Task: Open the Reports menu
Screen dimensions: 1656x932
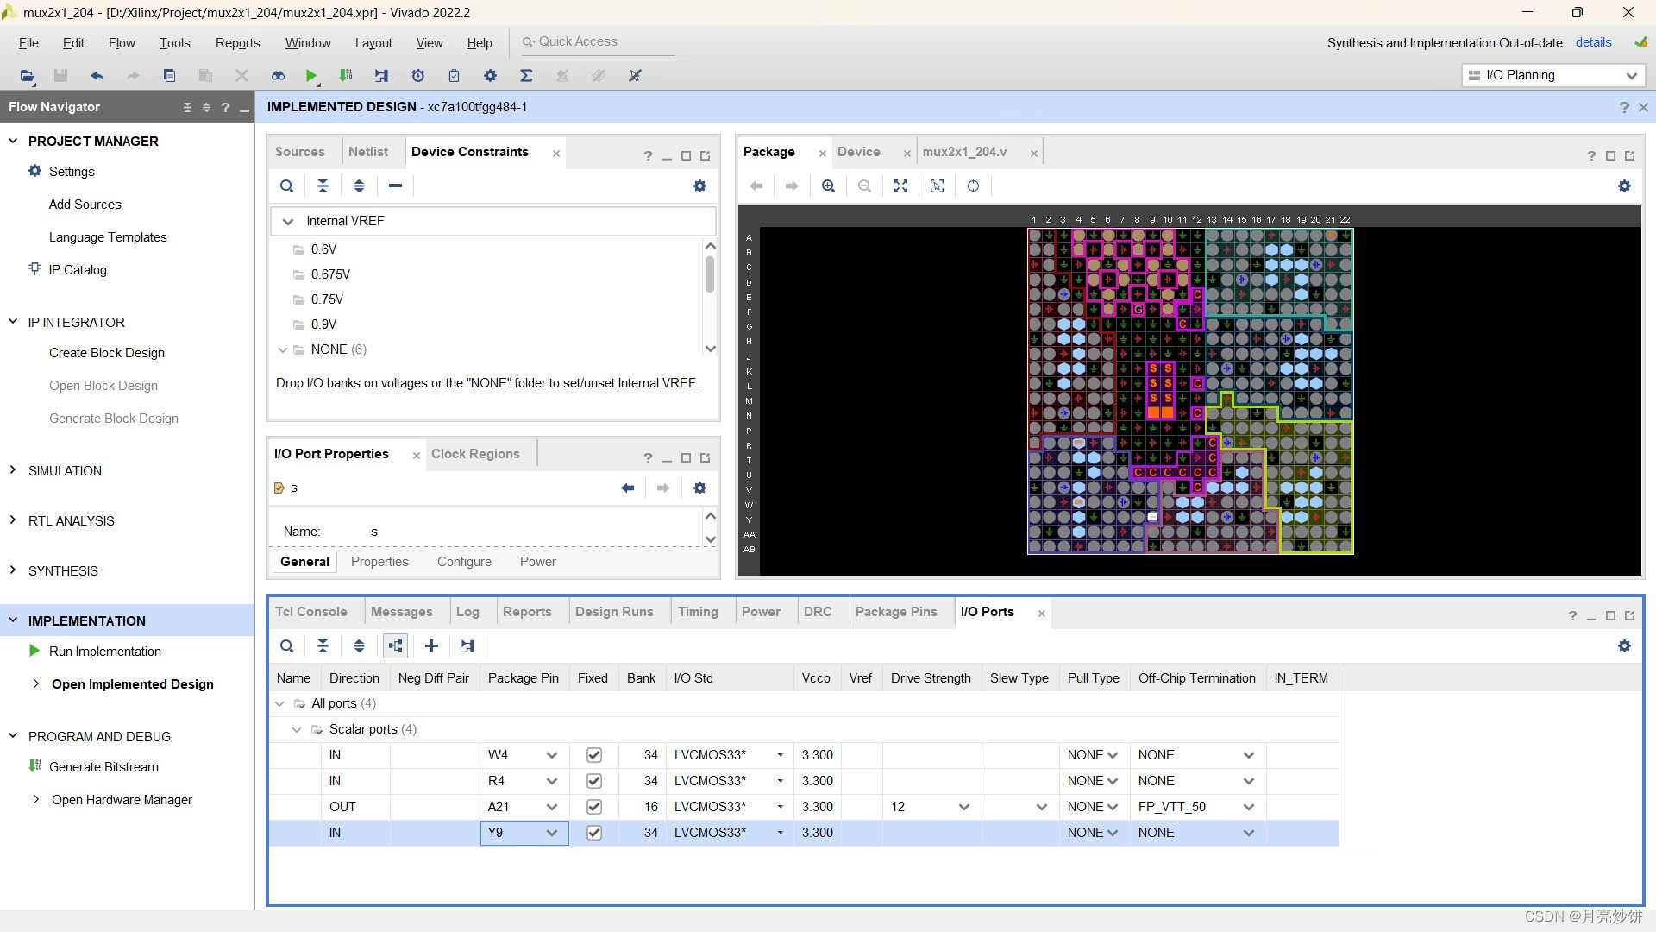Action: tap(237, 43)
